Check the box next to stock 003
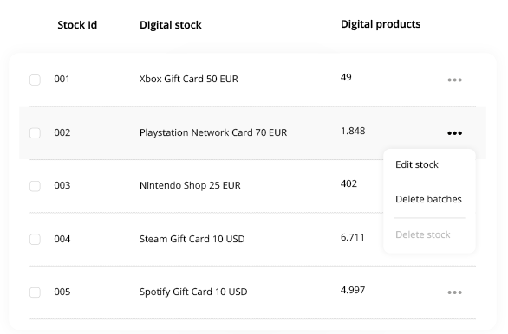This screenshot has width=508, height=334. [x=35, y=186]
